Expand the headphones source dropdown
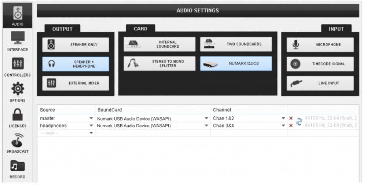372x193 pixels. (x=91, y=126)
